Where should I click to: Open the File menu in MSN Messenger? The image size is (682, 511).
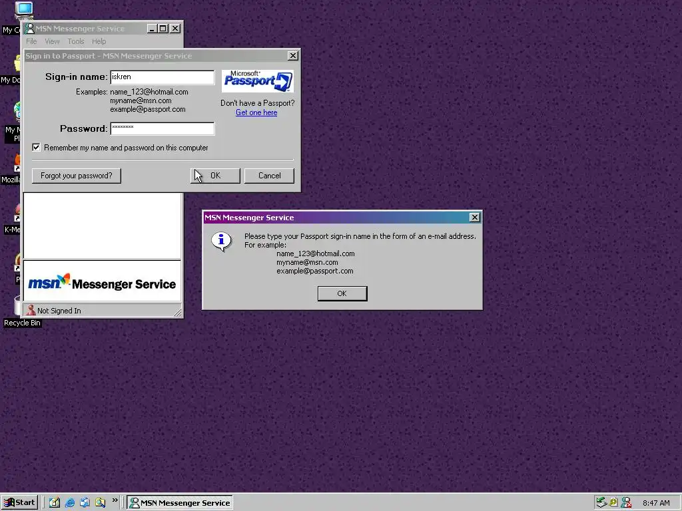click(31, 41)
